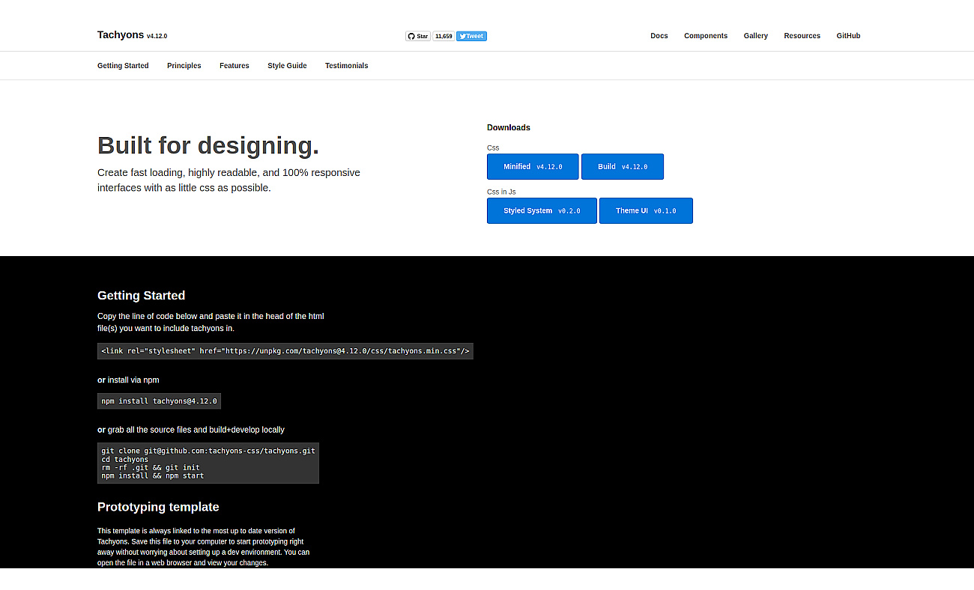Click the 'npm install && npm start' line
This screenshot has height=590, width=974.
153,475
